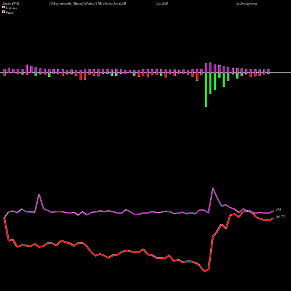Click the '88.77' price value label

(x=281, y=217)
